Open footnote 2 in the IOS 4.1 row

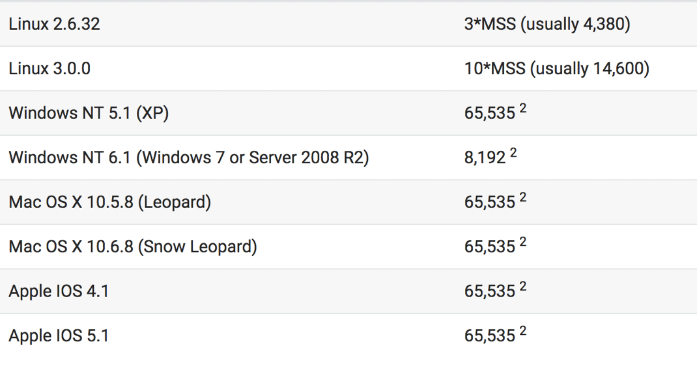click(x=522, y=286)
